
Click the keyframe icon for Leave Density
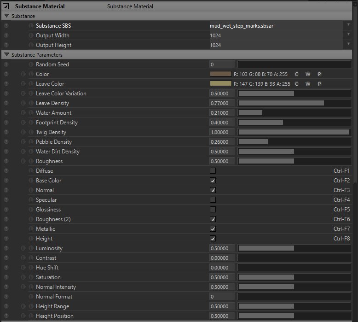[23, 103]
